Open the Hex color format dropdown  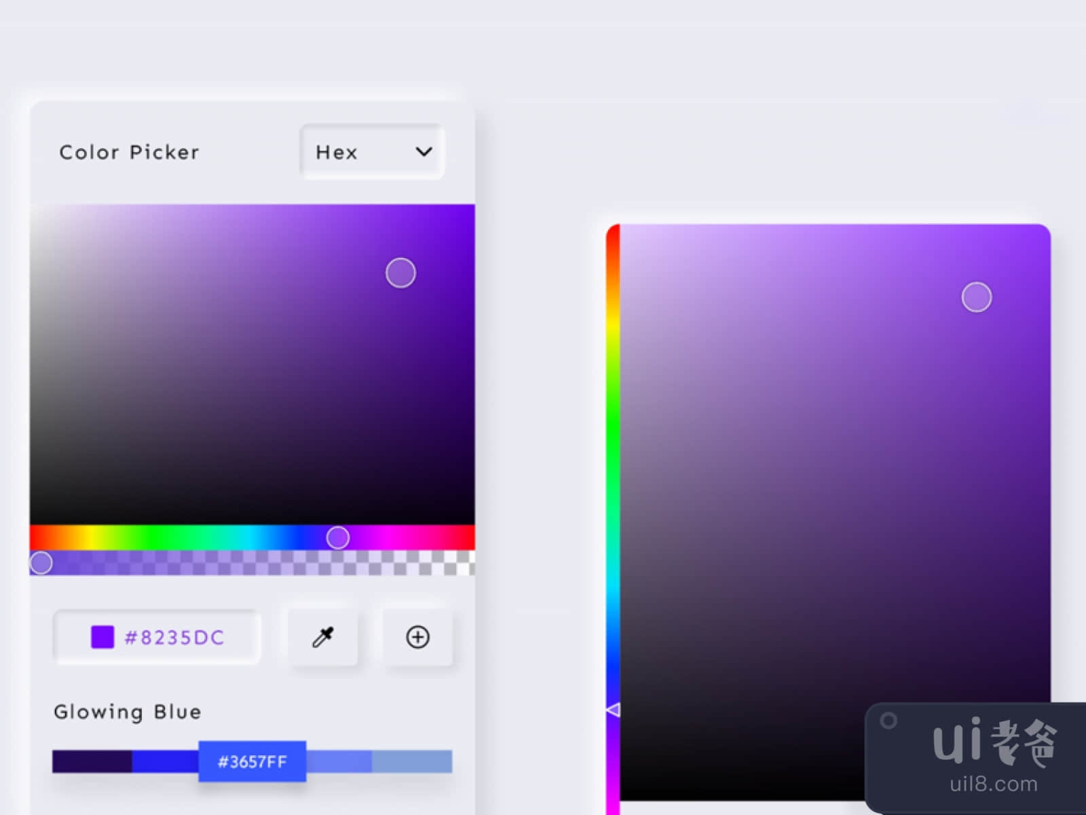[x=372, y=152]
